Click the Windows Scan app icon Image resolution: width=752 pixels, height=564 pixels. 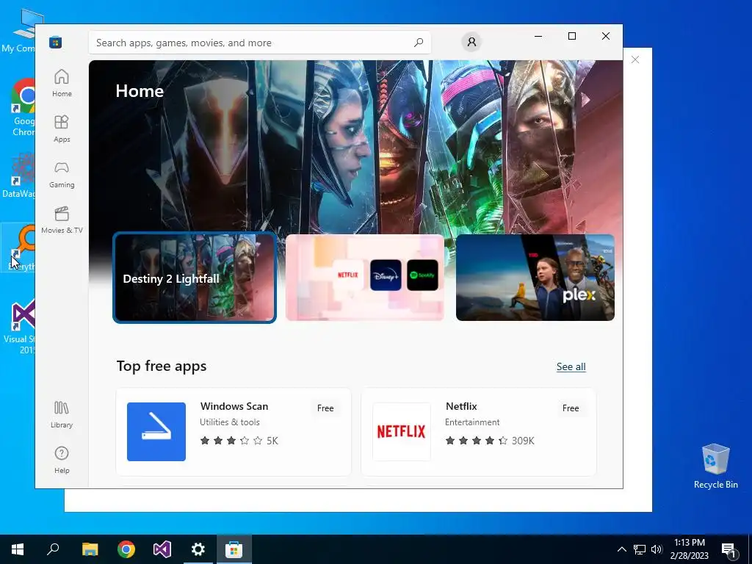[156, 432]
